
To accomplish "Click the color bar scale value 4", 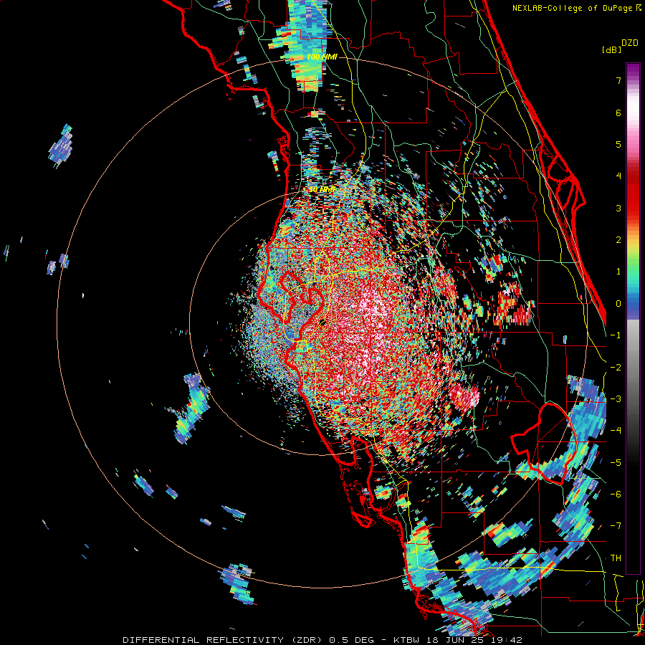I will (x=618, y=176).
